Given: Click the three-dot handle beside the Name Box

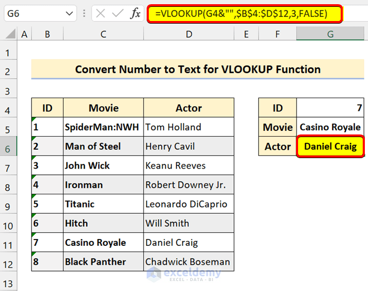Looking at the screenshot, I should coord(85,14).
